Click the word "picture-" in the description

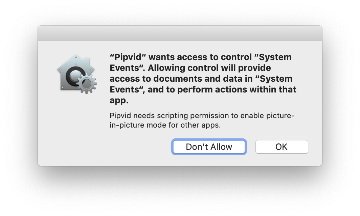click(x=280, y=116)
